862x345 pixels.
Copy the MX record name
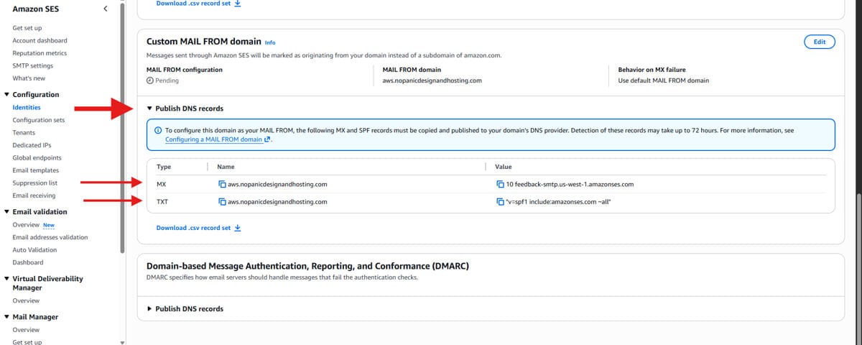(x=222, y=184)
